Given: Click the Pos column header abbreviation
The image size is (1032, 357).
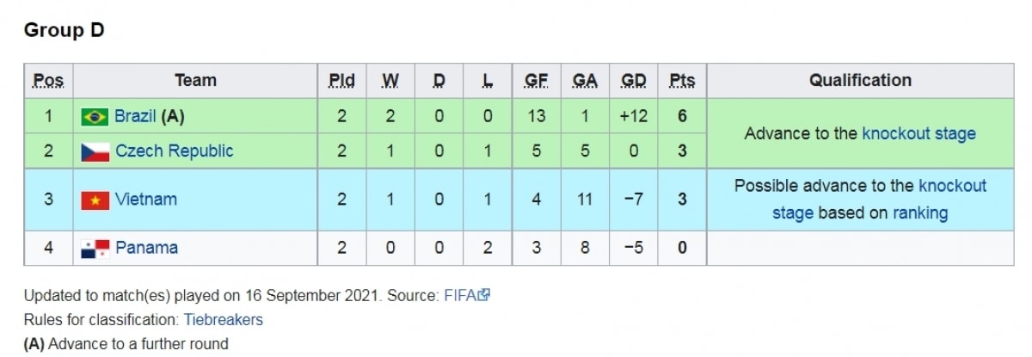Looking at the screenshot, I should pyautogui.click(x=49, y=81).
